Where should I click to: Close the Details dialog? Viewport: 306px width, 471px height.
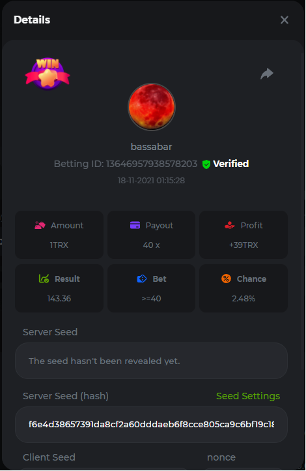pos(285,20)
